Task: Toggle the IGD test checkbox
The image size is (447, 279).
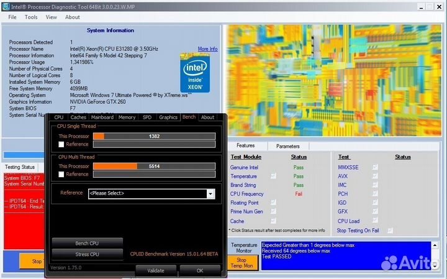Action: point(375,203)
